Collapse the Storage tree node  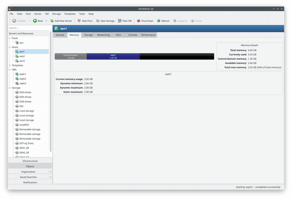click(10, 88)
